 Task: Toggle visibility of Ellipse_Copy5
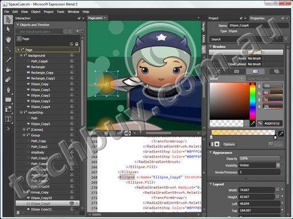72,124
